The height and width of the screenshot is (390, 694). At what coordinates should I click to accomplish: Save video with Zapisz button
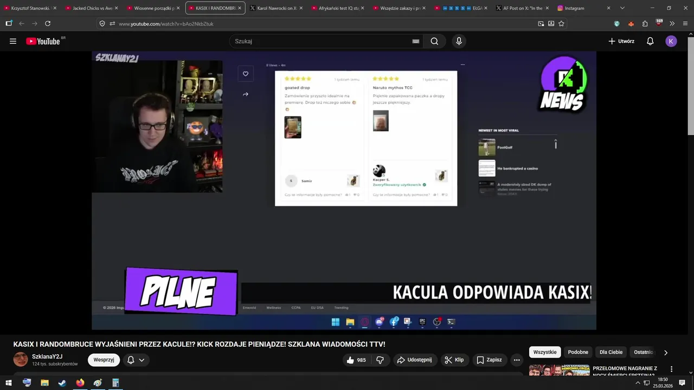point(489,360)
